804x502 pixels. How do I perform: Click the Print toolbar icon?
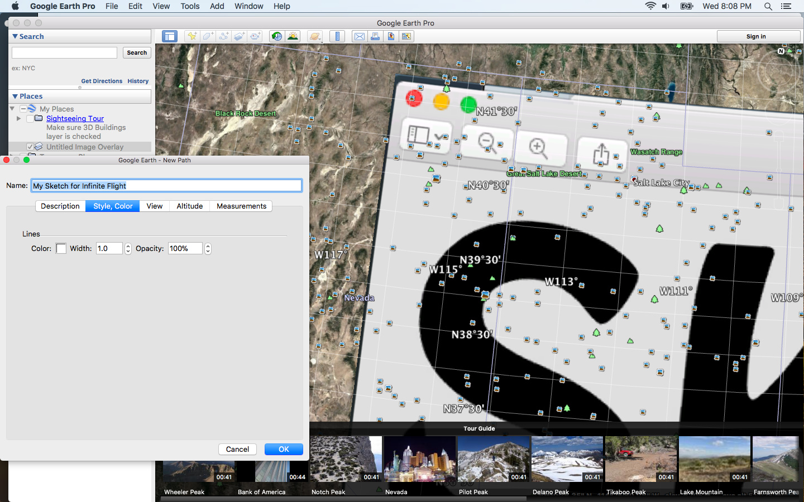click(375, 36)
